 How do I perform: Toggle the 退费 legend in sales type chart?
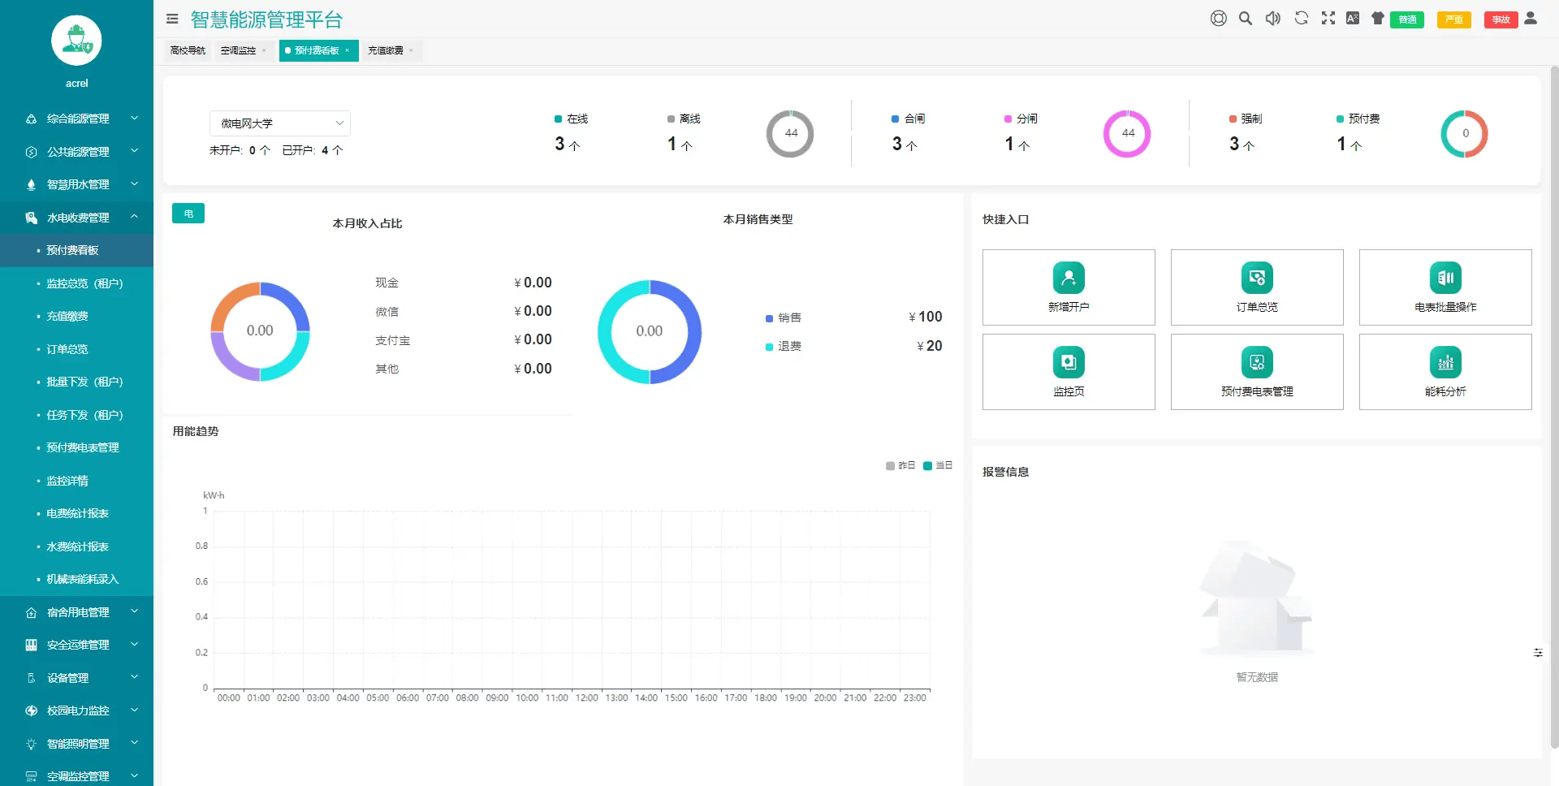pos(784,347)
